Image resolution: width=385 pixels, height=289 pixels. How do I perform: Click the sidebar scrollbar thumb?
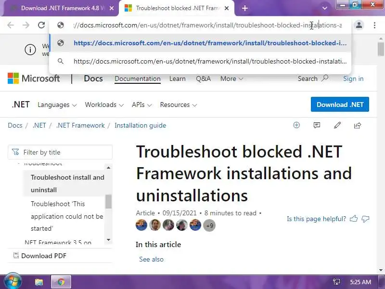pos(109,201)
